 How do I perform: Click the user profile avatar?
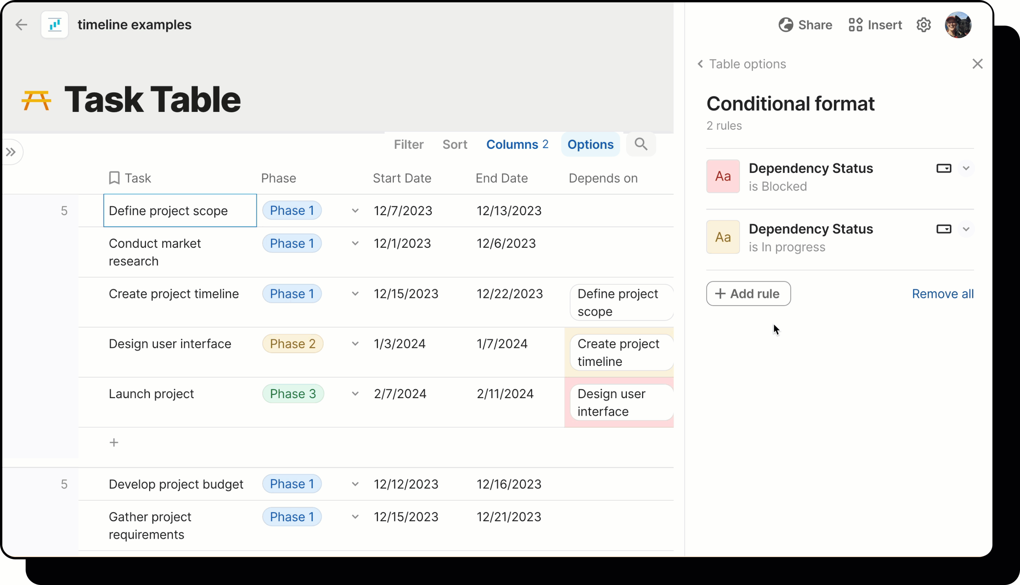coord(959,24)
